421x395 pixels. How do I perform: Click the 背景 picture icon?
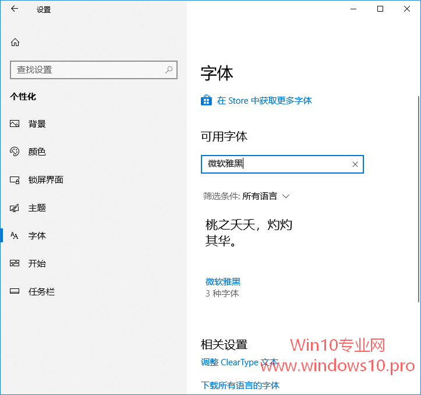15,124
